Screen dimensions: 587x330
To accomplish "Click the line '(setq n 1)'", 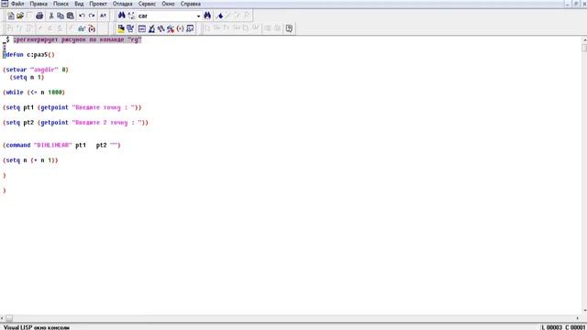I will click(x=27, y=77).
